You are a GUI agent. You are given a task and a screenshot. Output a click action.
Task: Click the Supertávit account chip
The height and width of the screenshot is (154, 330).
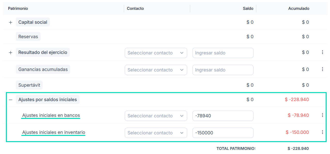(29, 85)
